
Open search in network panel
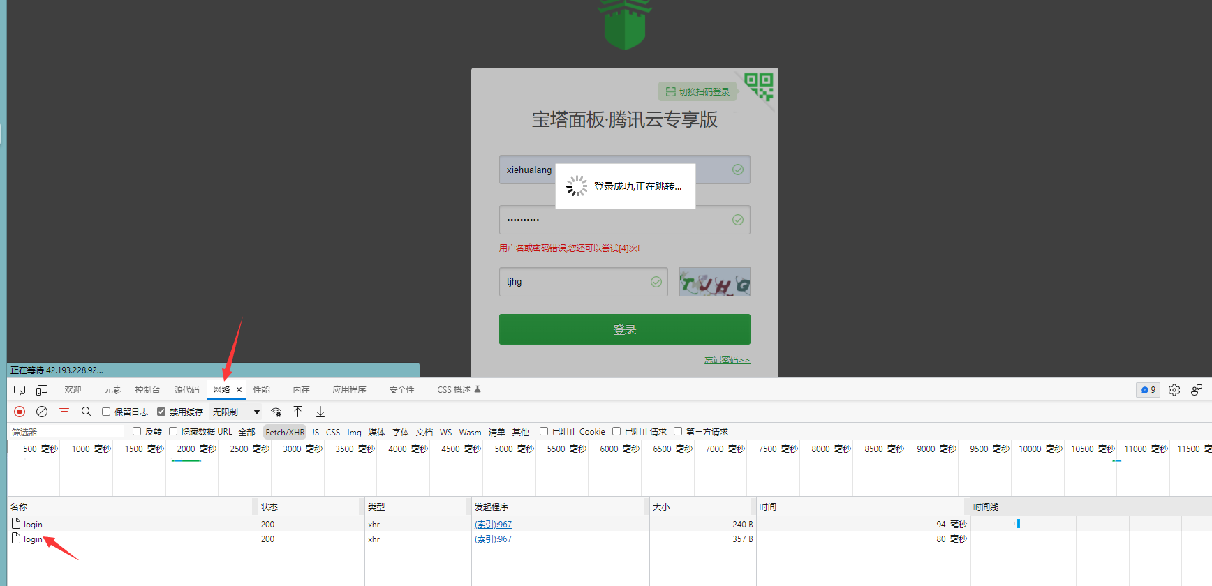pyautogui.click(x=87, y=412)
